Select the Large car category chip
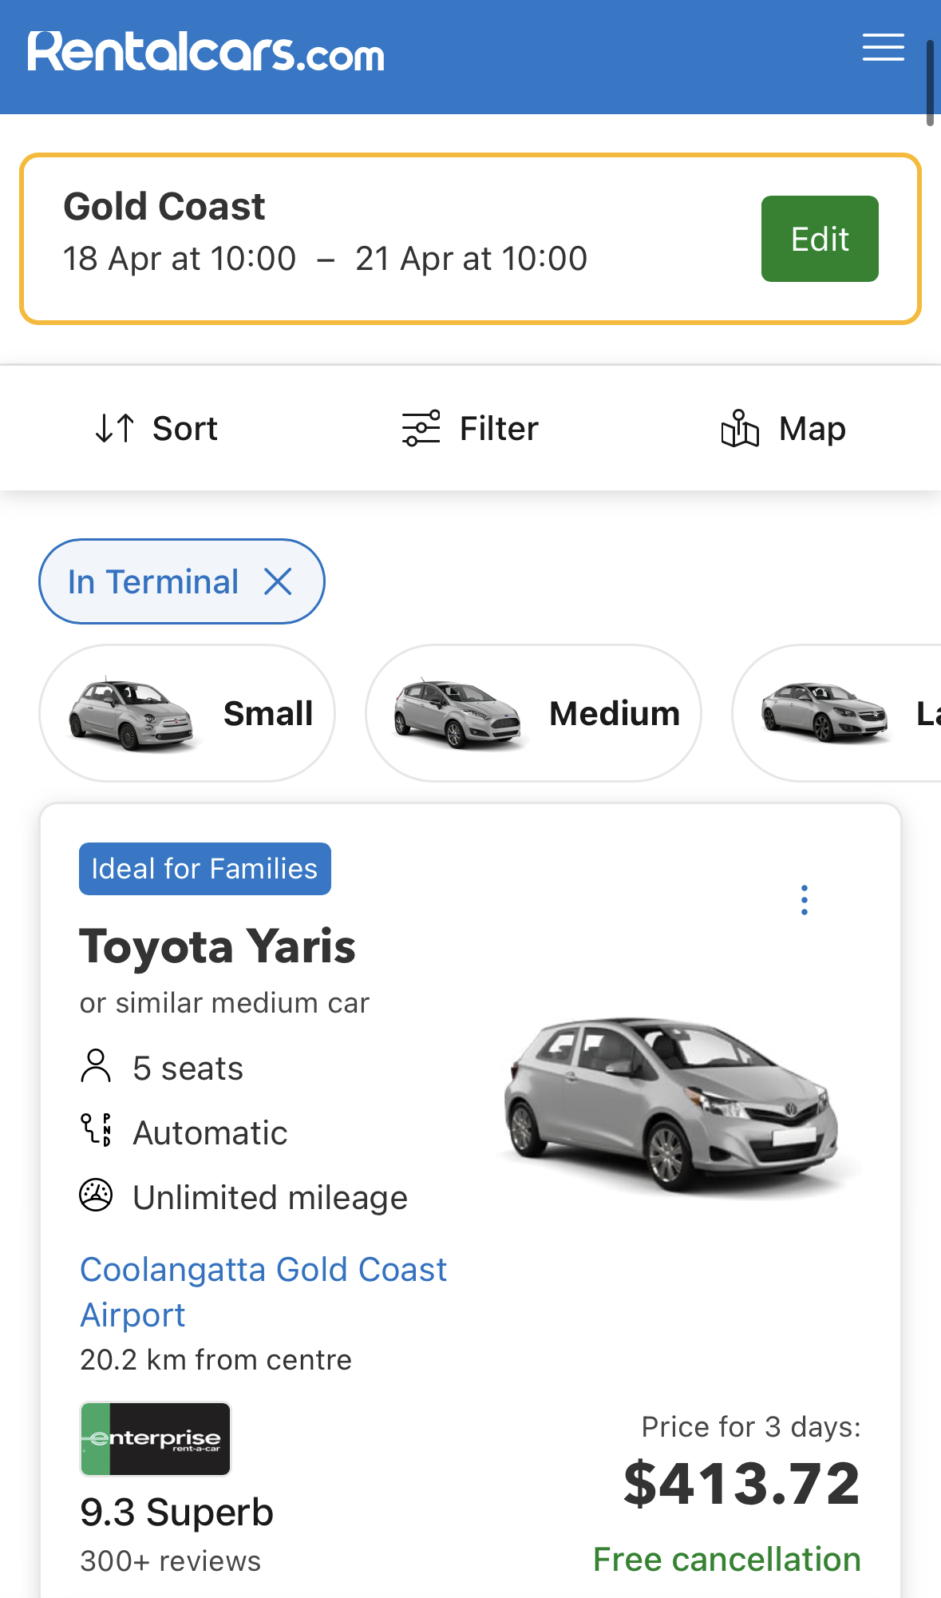Screen dimensions: 941x1598 (x=836, y=713)
